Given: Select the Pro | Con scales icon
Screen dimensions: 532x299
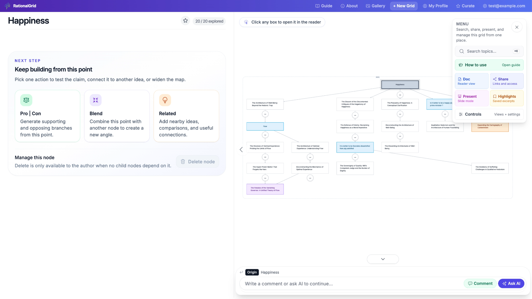Looking at the screenshot, I should pyautogui.click(x=26, y=100).
